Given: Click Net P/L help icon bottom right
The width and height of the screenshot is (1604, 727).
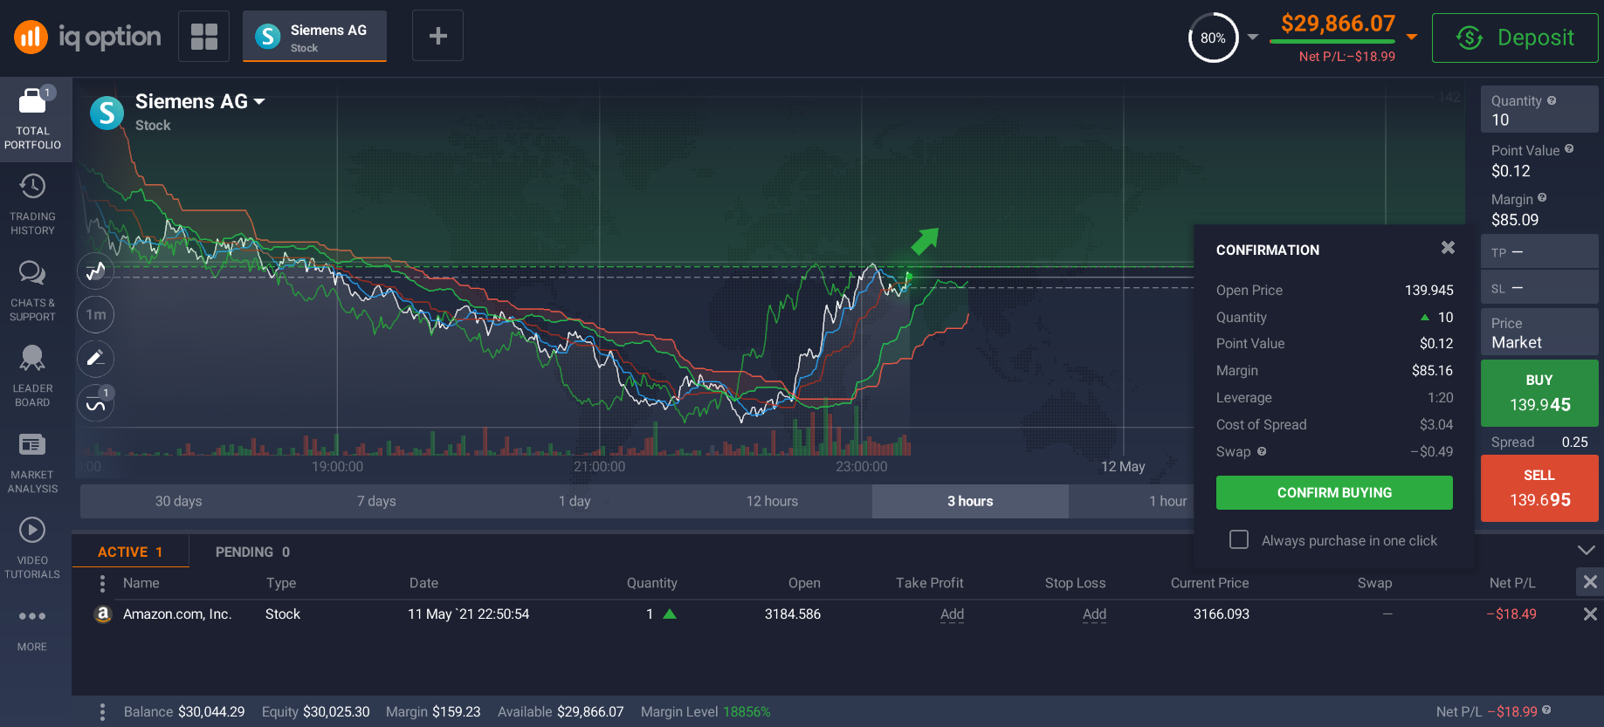Looking at the screenshot, I should click(x=1546, y=710).
